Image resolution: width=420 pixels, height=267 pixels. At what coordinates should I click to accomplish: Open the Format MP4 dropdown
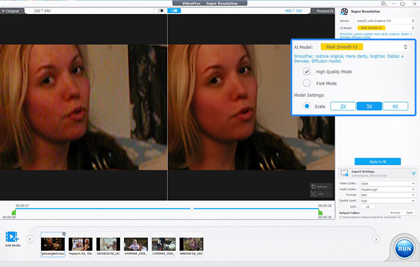pos(387,195)
